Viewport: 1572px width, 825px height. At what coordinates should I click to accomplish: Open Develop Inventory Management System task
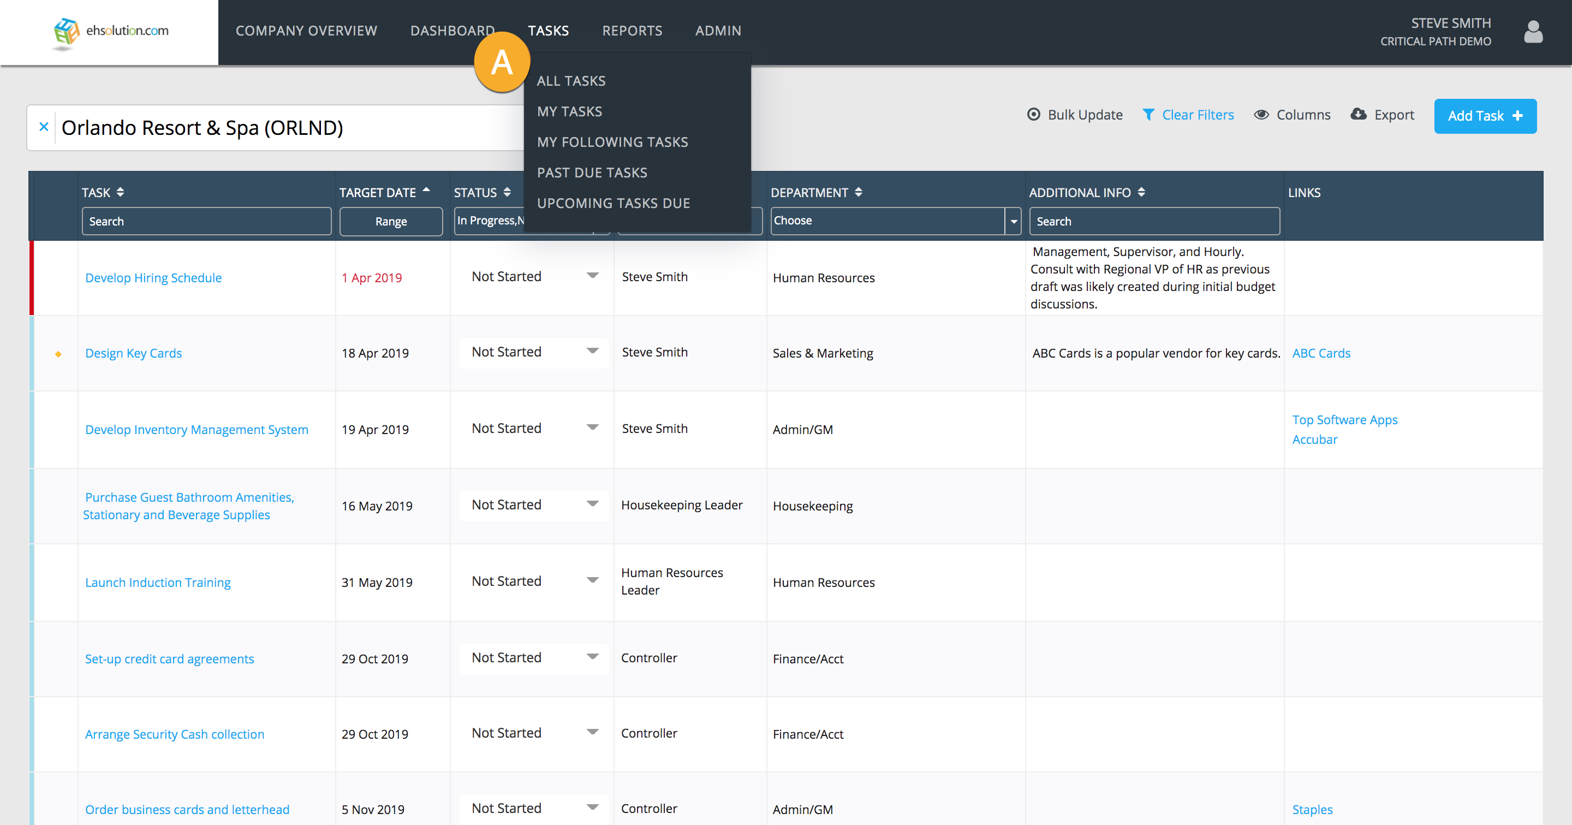[196, 430]
